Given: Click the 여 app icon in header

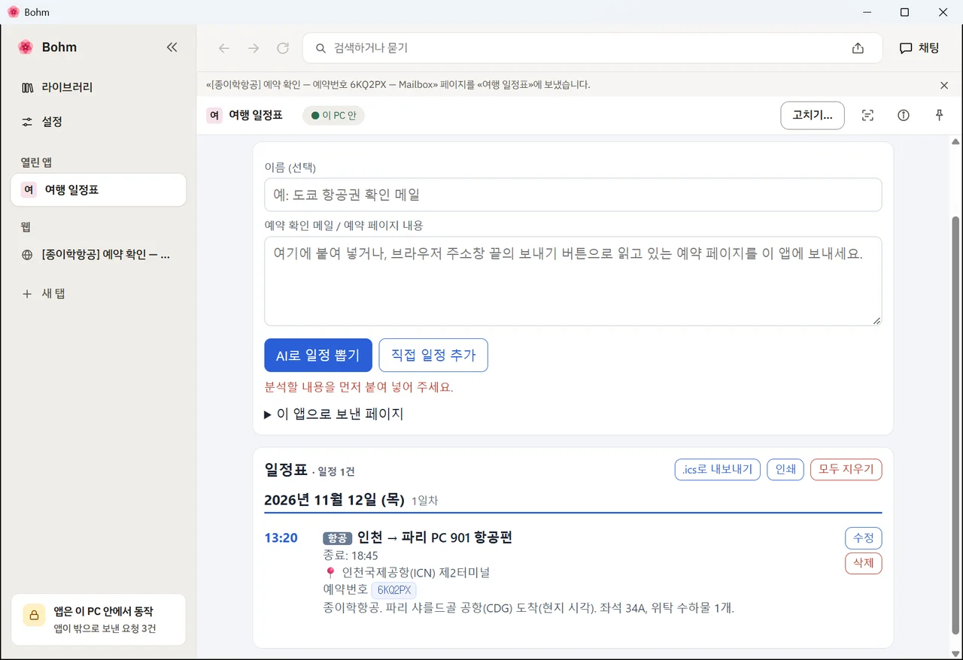Looking at the screenshot, I should (x=214, y=116).
